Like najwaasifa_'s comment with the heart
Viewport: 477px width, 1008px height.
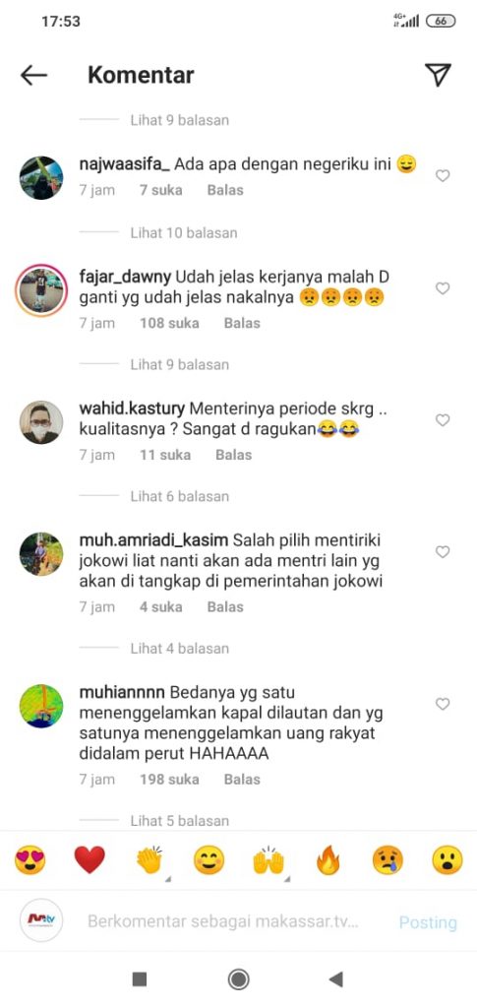443,175
